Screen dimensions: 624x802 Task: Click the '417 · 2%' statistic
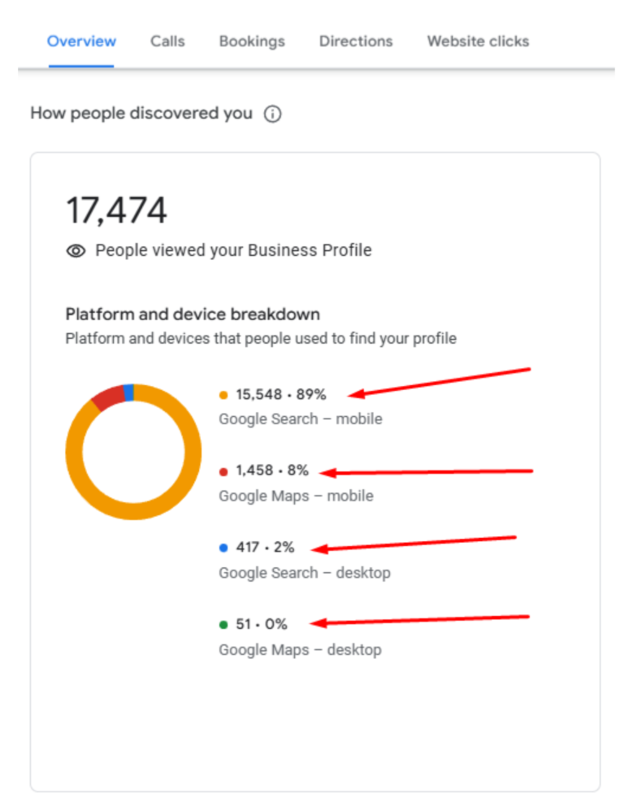[266, 548]
